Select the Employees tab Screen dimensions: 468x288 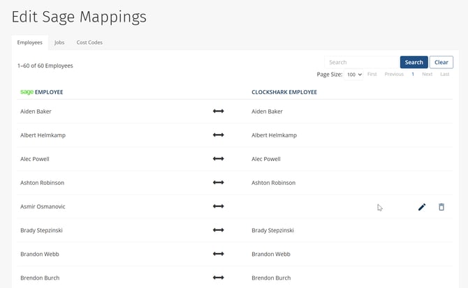click(30, 43)
